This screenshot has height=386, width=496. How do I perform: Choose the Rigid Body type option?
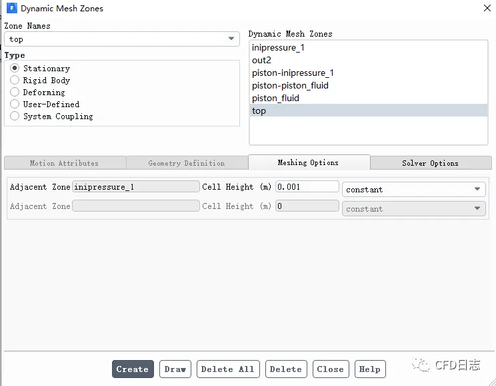[15, 81]
